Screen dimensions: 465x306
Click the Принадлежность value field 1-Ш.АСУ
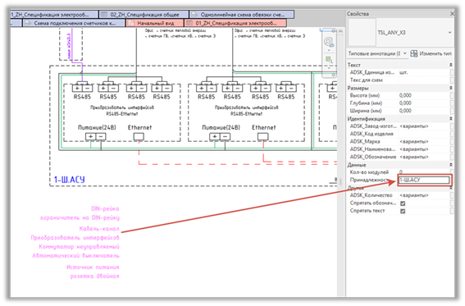coord(424,180)
